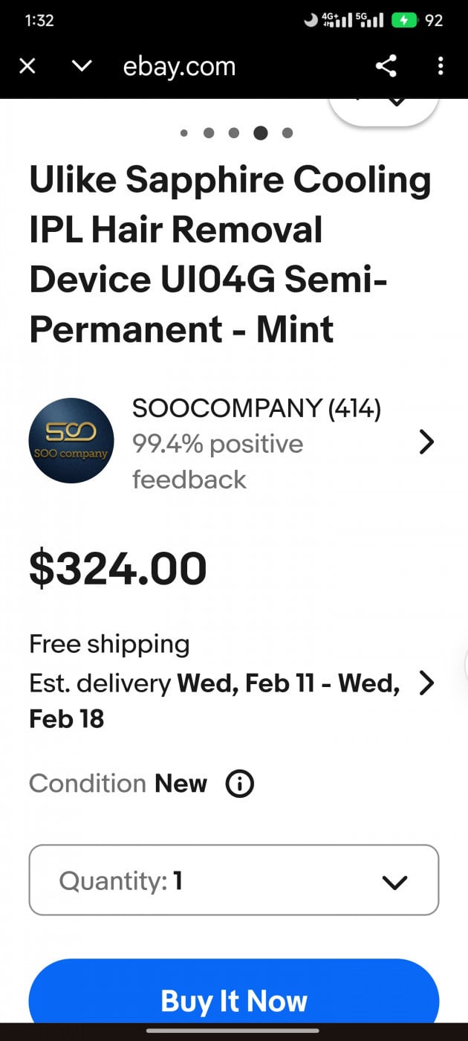
Task: Open SOOCOMPANY (414) seller name link
Action: click(x=256, y=408)
